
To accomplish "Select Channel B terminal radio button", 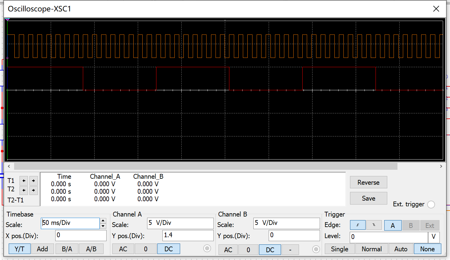I will pyautogui.click(x=316, y=249).
